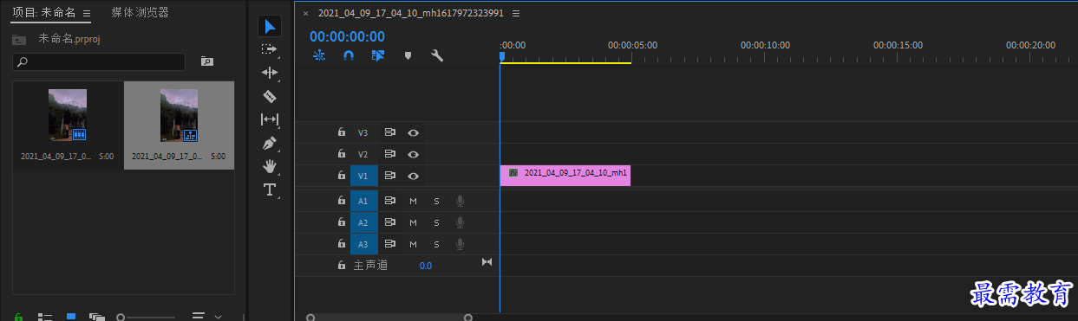Click the parent folder icon beside 未命名.prproj
The height and width of the screenshot is (321, 1078).
19,39
